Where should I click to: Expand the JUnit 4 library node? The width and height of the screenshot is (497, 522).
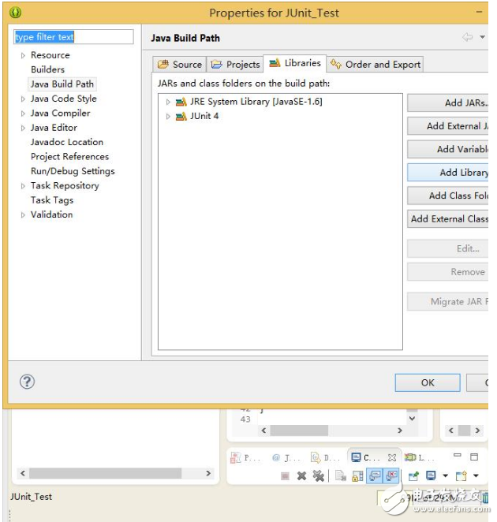coord(168,117)
